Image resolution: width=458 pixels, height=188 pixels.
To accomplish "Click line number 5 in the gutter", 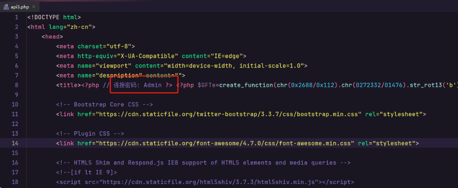I will 16,56.
